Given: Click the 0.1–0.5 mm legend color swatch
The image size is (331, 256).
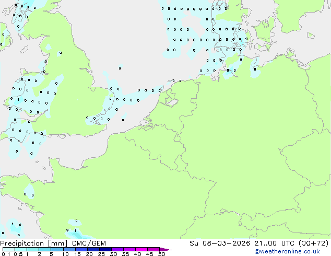Looking at the screenshot, I should pos(9,249).
